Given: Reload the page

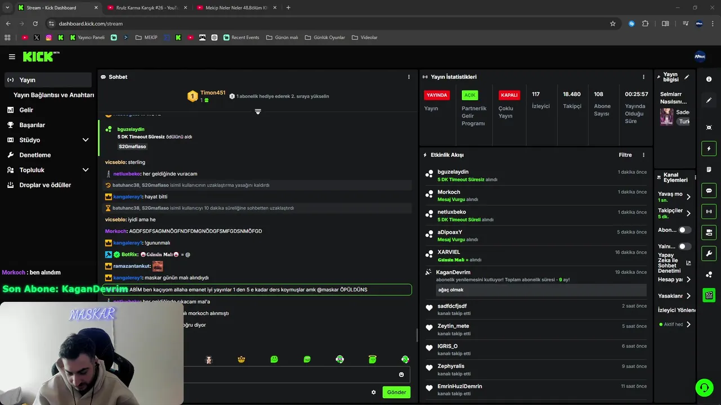Looking at the screenshot, I should (35, 24).
